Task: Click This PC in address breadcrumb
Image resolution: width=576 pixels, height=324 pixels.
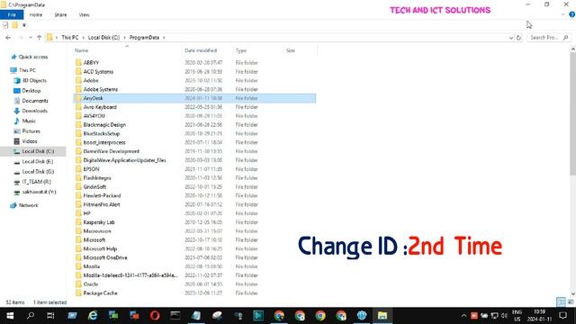Action: (x=70, y=38)
